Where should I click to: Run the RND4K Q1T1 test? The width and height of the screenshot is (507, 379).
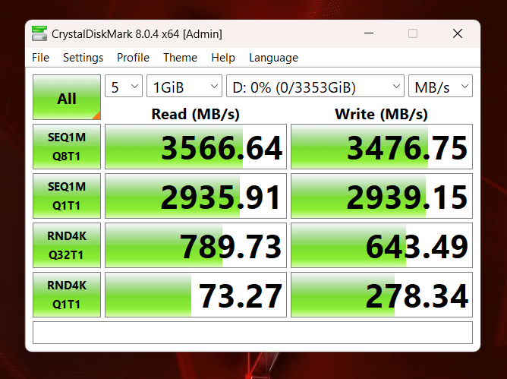click(67, 295)
